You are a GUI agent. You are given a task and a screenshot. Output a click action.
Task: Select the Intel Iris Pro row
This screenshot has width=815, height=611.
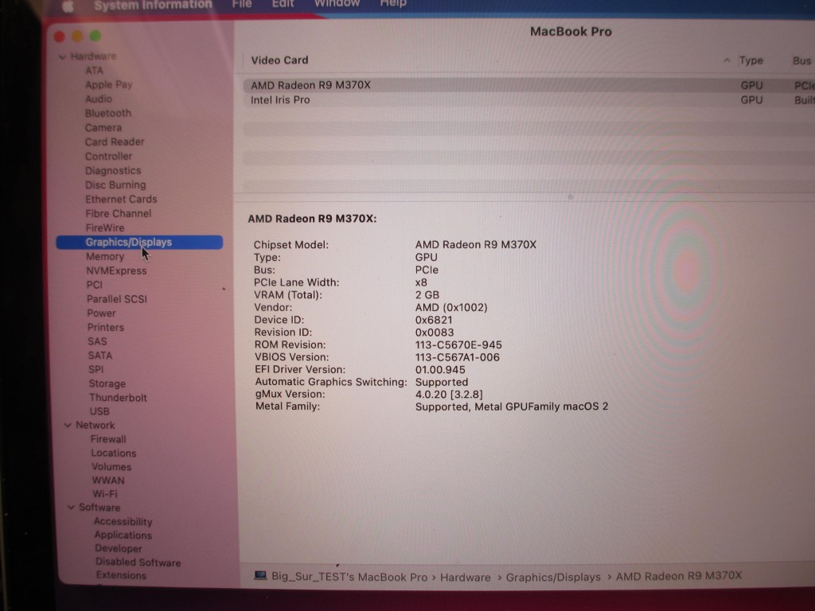pos(529,99)
